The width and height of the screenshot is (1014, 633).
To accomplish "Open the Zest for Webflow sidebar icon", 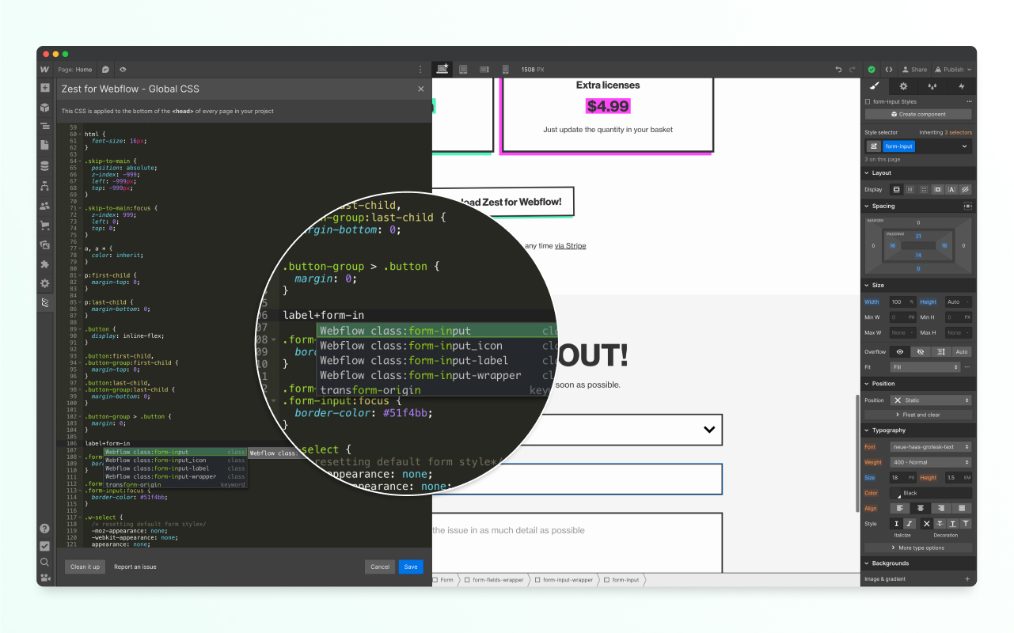I will point(45,303).
